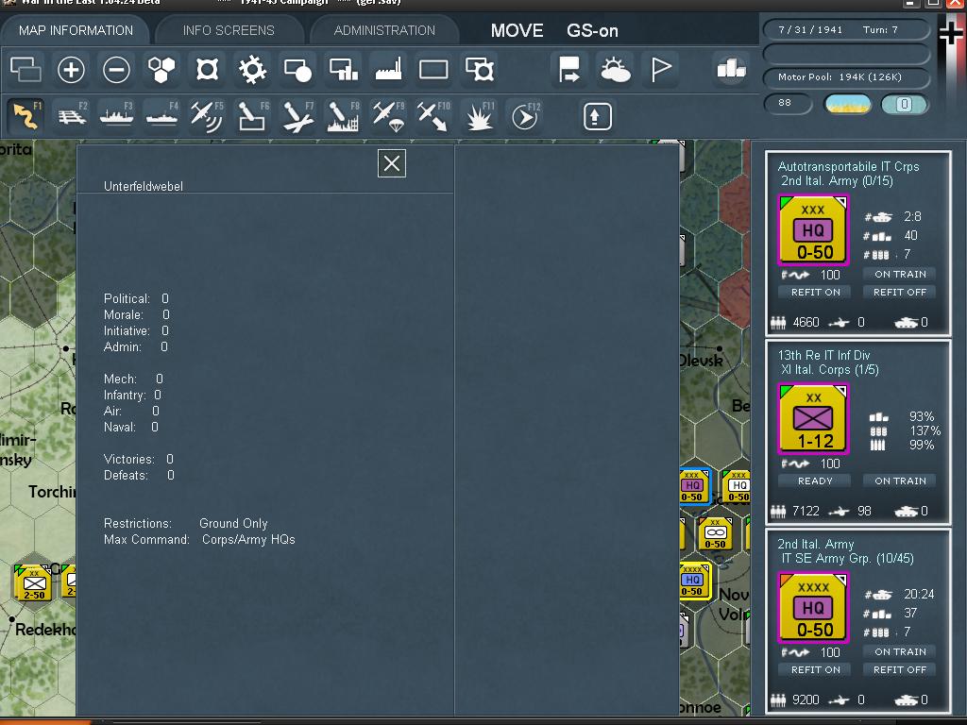The image size is (967, 725).
Task: Toggle unit counters display icon
Action: (25, 69)
